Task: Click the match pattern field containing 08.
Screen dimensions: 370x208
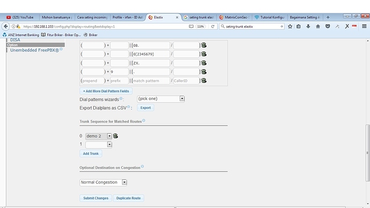Action: 151,45
